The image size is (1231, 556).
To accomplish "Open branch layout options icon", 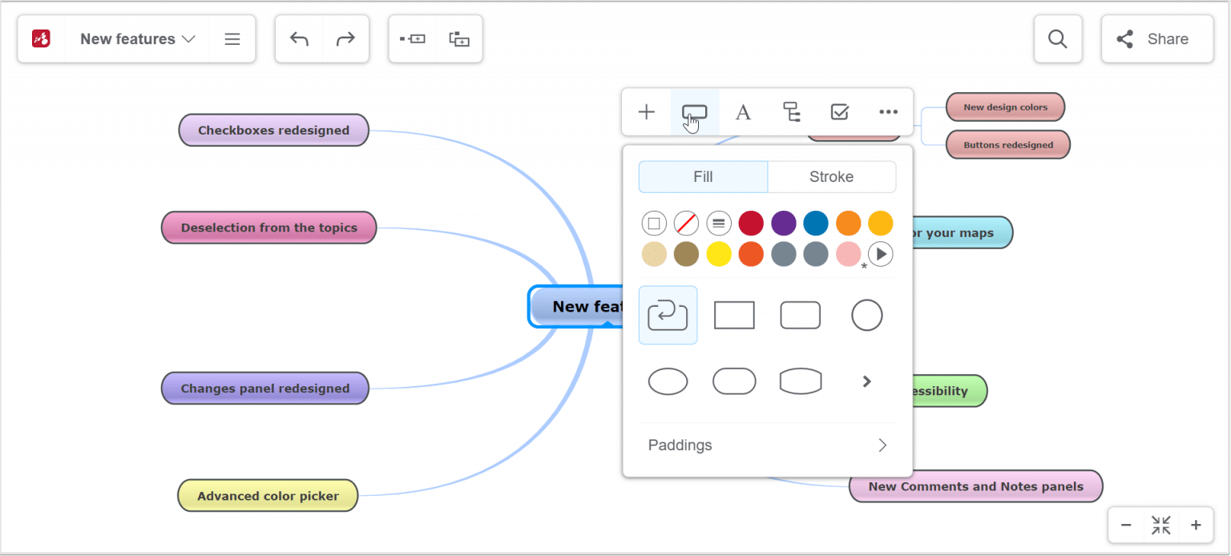I will pos(792,112).
